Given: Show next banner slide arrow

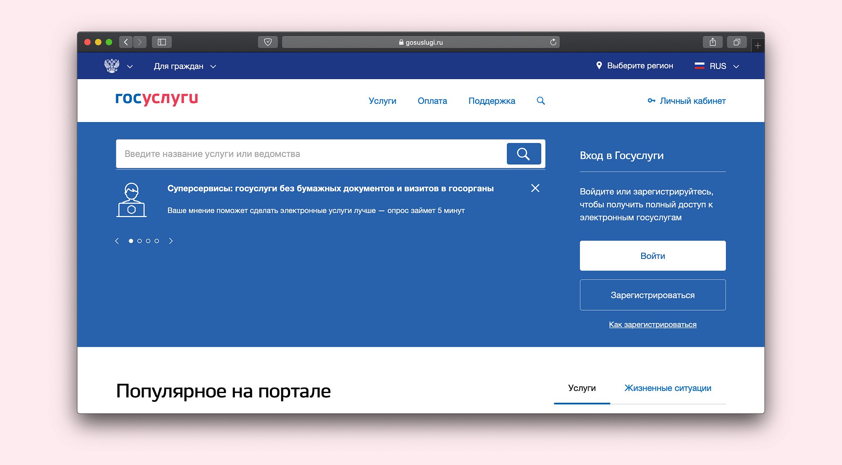Looking at the screenshot, I should point(171,241).
